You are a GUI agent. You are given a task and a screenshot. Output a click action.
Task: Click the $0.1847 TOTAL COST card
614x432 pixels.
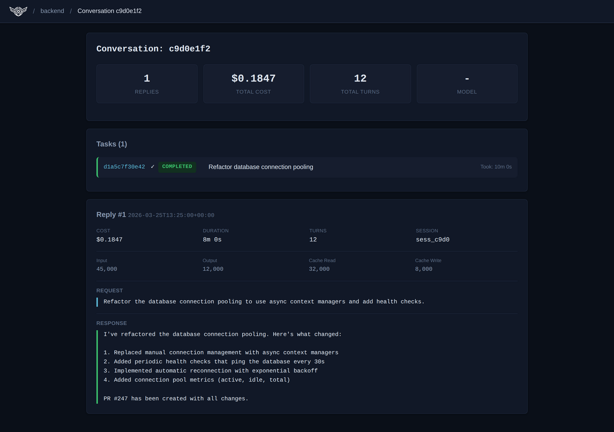(x=253, y=84)
